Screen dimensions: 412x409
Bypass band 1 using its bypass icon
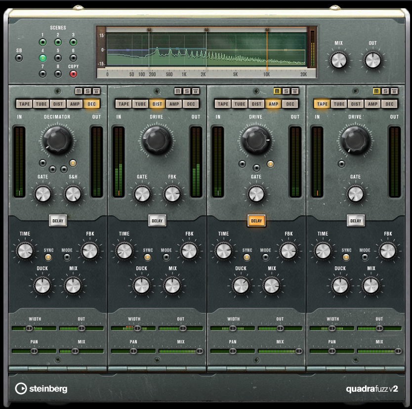coord(96,91)
